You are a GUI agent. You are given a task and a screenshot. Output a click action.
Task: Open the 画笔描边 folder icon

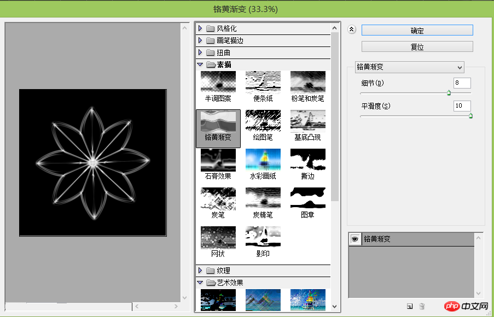point(211,40)
